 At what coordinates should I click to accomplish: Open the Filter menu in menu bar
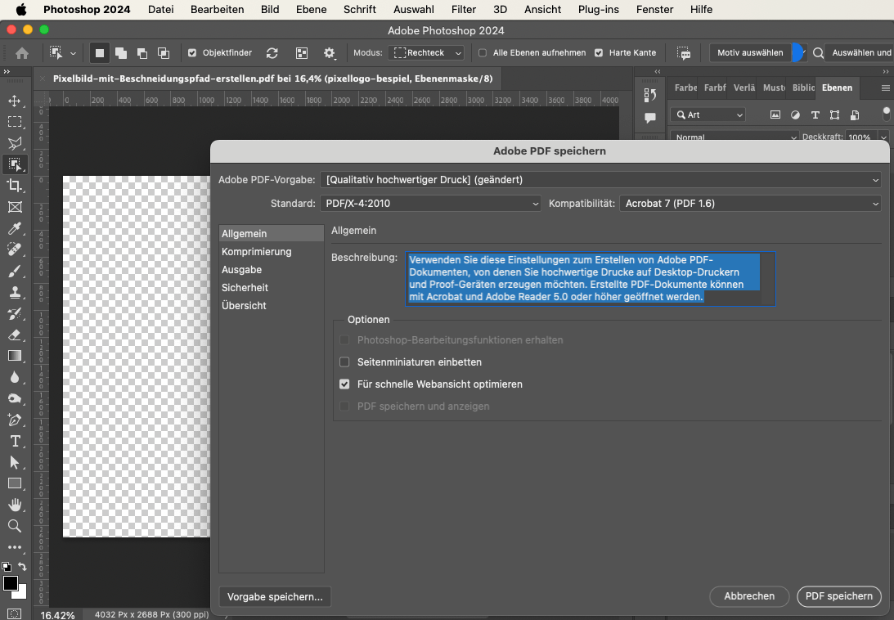(464, 10)
